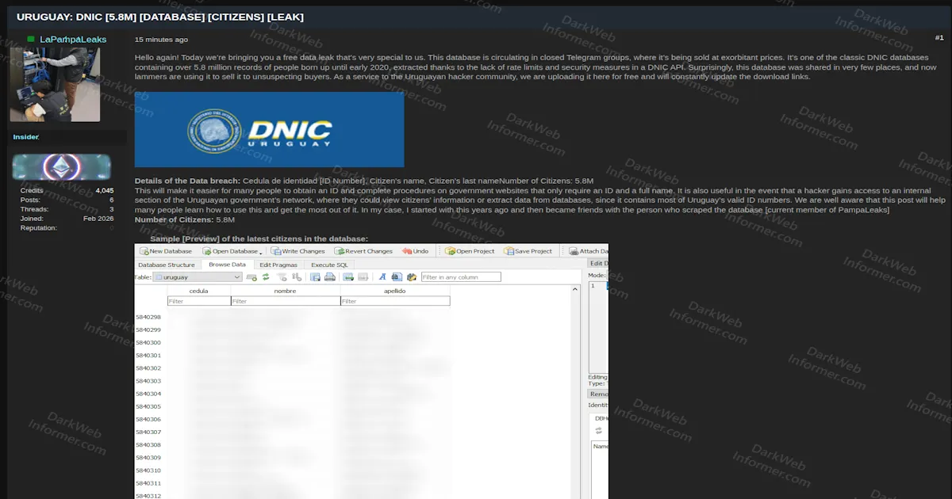Viewport: 952px width, 499px height.
Task: Click the Undo toolbar button
Action: (x=415, y=251)
